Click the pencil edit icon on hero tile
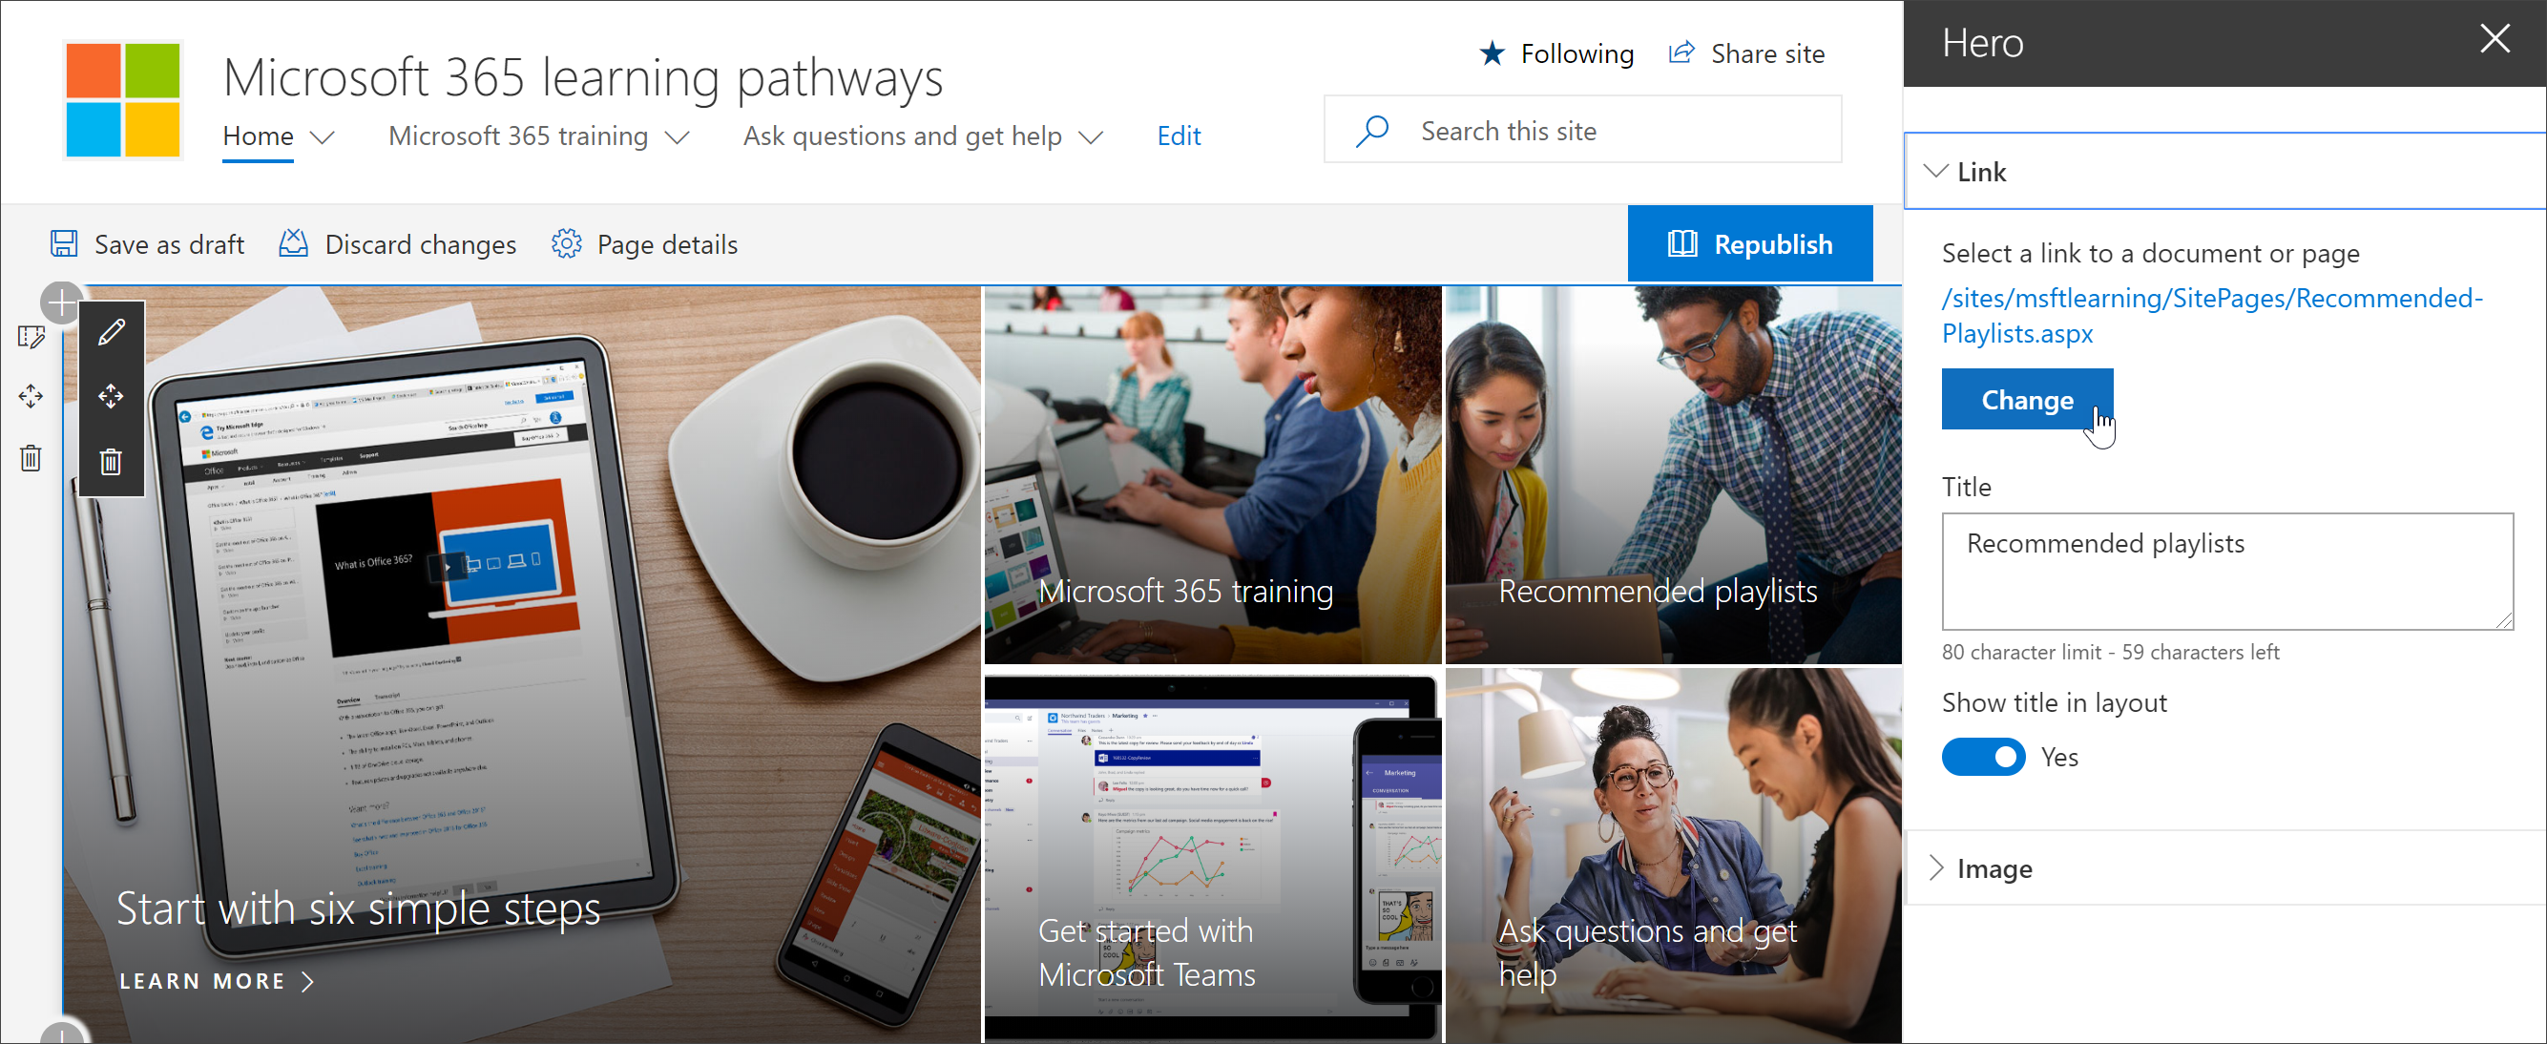This screenshot has height=1044, width=2547. (111, 332)
